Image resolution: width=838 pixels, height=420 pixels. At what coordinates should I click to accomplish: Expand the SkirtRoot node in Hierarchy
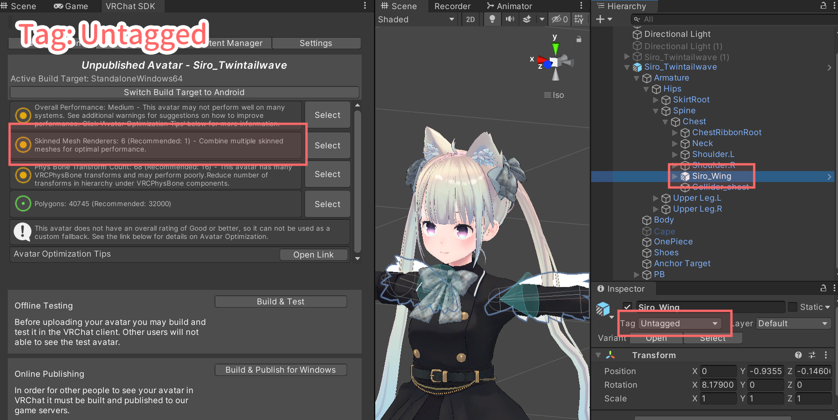point(656,100)
